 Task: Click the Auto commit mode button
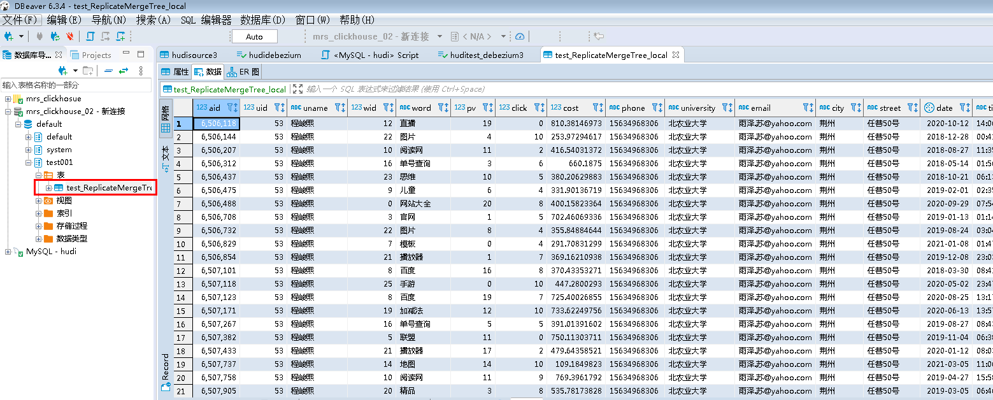(x=254, y=36)
